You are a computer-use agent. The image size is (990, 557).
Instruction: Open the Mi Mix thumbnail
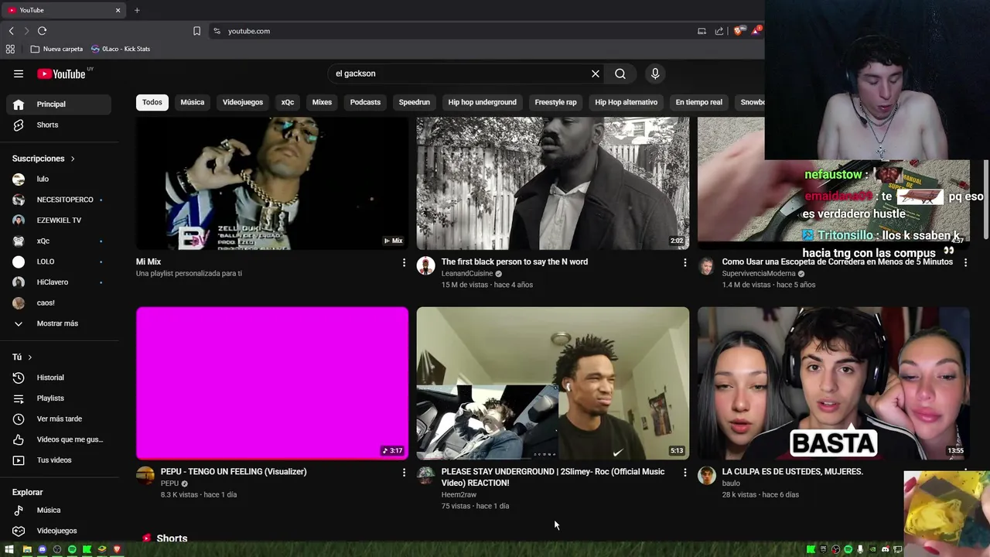[x=272, y=183]
